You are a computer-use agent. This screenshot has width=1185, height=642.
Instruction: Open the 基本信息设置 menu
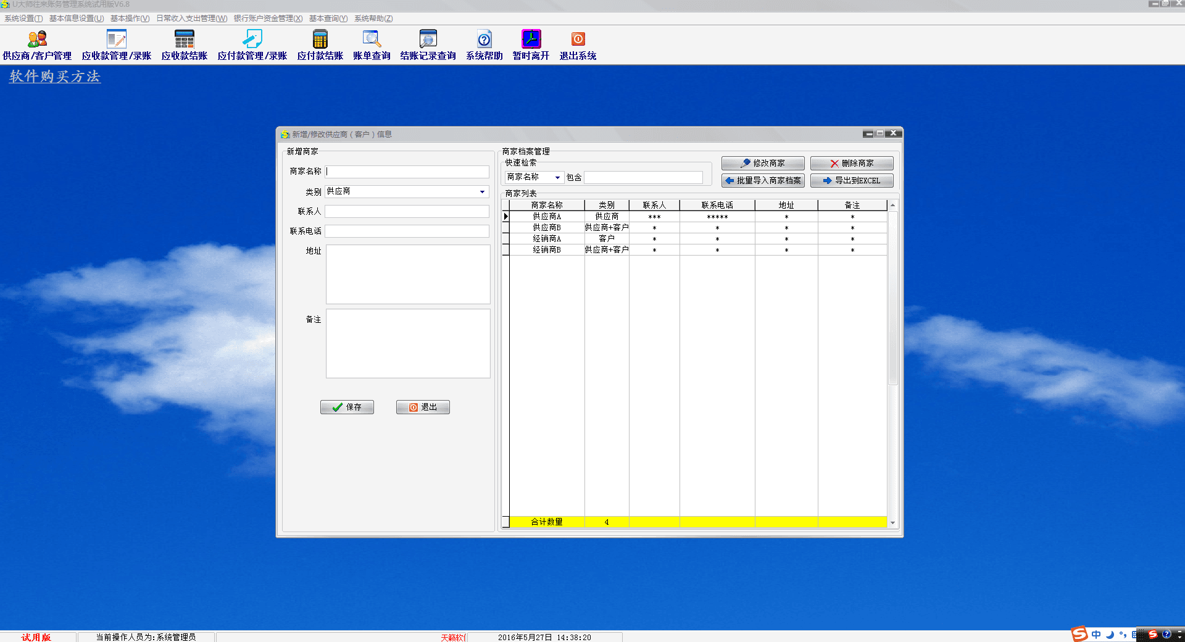tap(77, 19)
